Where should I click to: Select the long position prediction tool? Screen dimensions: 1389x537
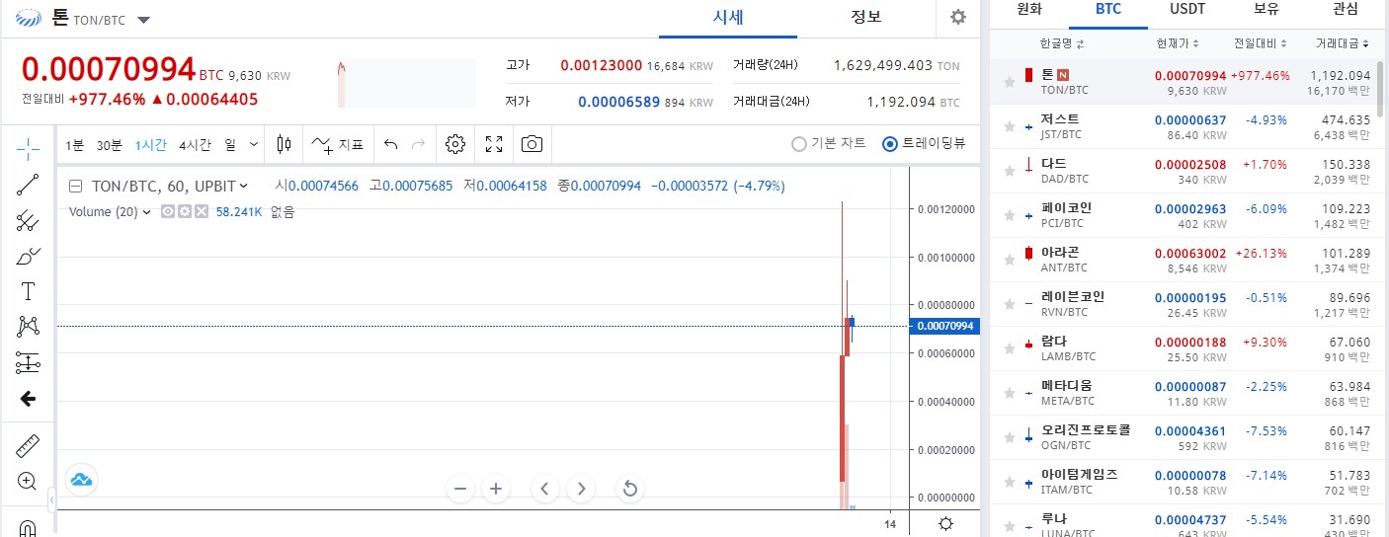[x=28, y=362]
